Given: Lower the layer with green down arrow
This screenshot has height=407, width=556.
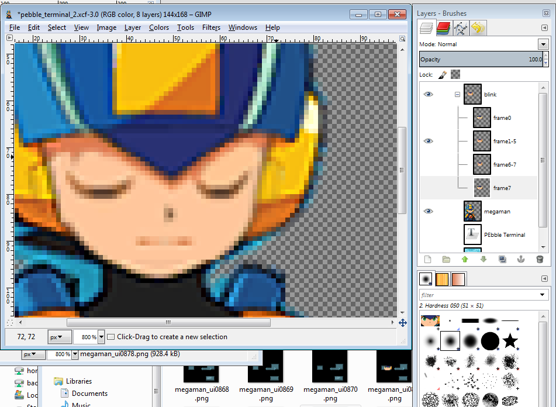Looking at the screenshot, I should (484, 259).
